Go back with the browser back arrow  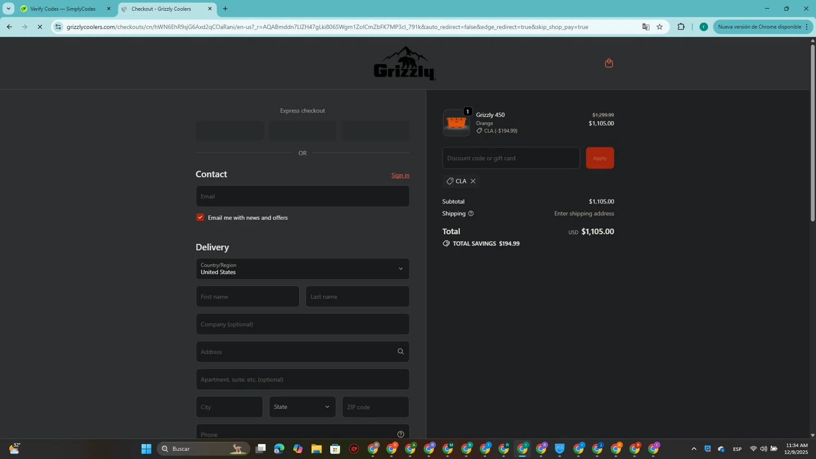(9, 27)
